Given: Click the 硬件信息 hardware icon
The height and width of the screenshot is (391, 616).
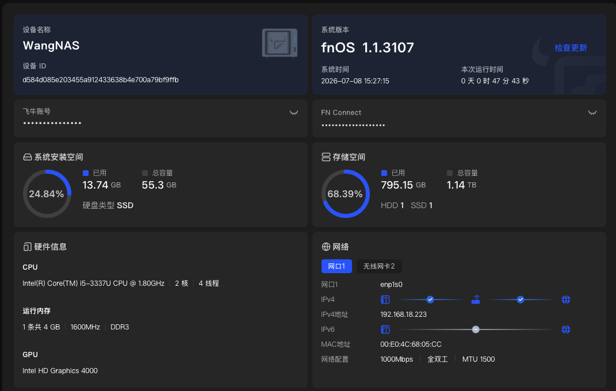Looking at the screenshot, I should pyautogui.click(x=28, y=247).
